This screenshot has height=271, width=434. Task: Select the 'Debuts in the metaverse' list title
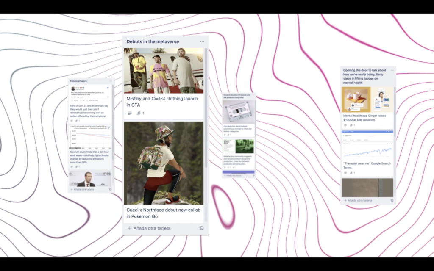153,41
